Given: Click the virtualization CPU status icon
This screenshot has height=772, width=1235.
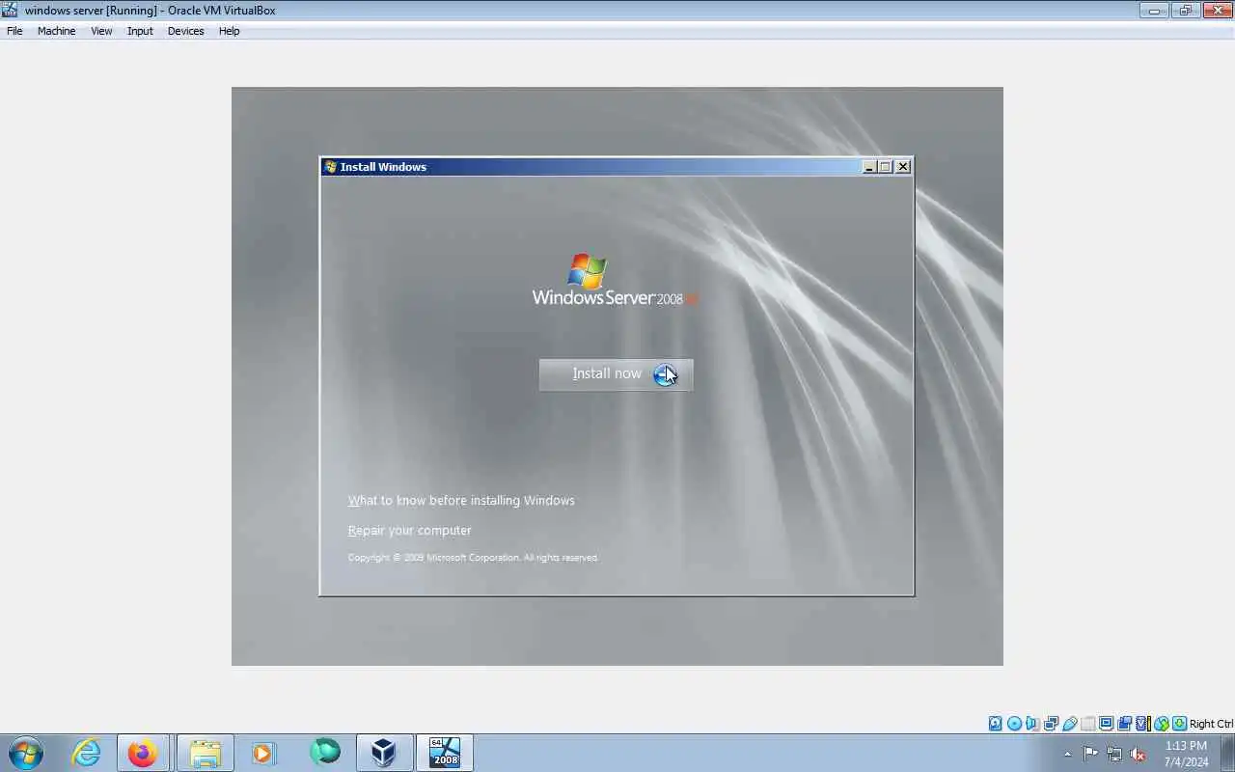Looking at the screenshot, I should 1142,724.
